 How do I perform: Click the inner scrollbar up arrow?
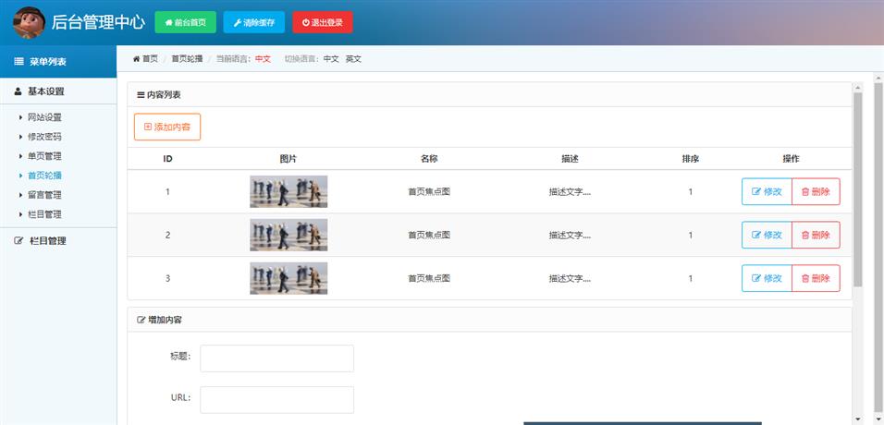[858, 88]
